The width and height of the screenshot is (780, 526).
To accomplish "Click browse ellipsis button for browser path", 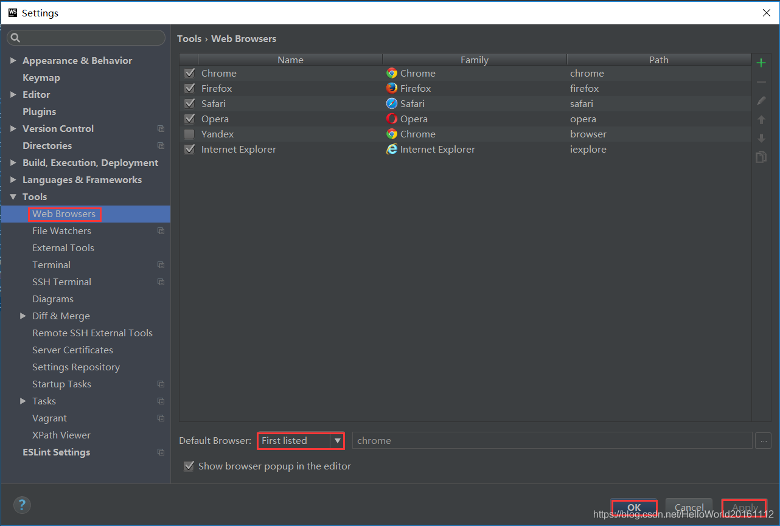I will click(x=764, y=440).
